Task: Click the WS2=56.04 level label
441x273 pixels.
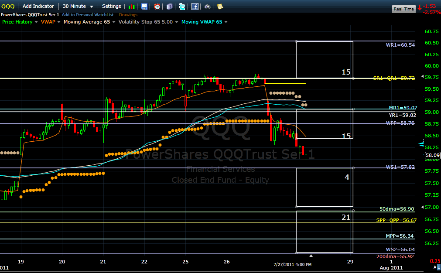Action: coord(400,249)
